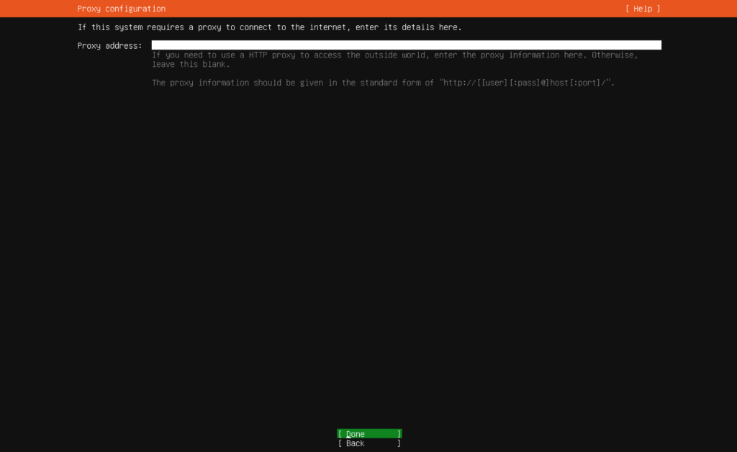737x452 pixels.
Task: Go to previous screen with Back
Action: (x=368, y=443)
